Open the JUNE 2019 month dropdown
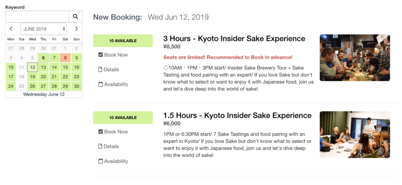The width and height of the screenshot is (402, 185). pyautogui.click(x=44, y=29)
